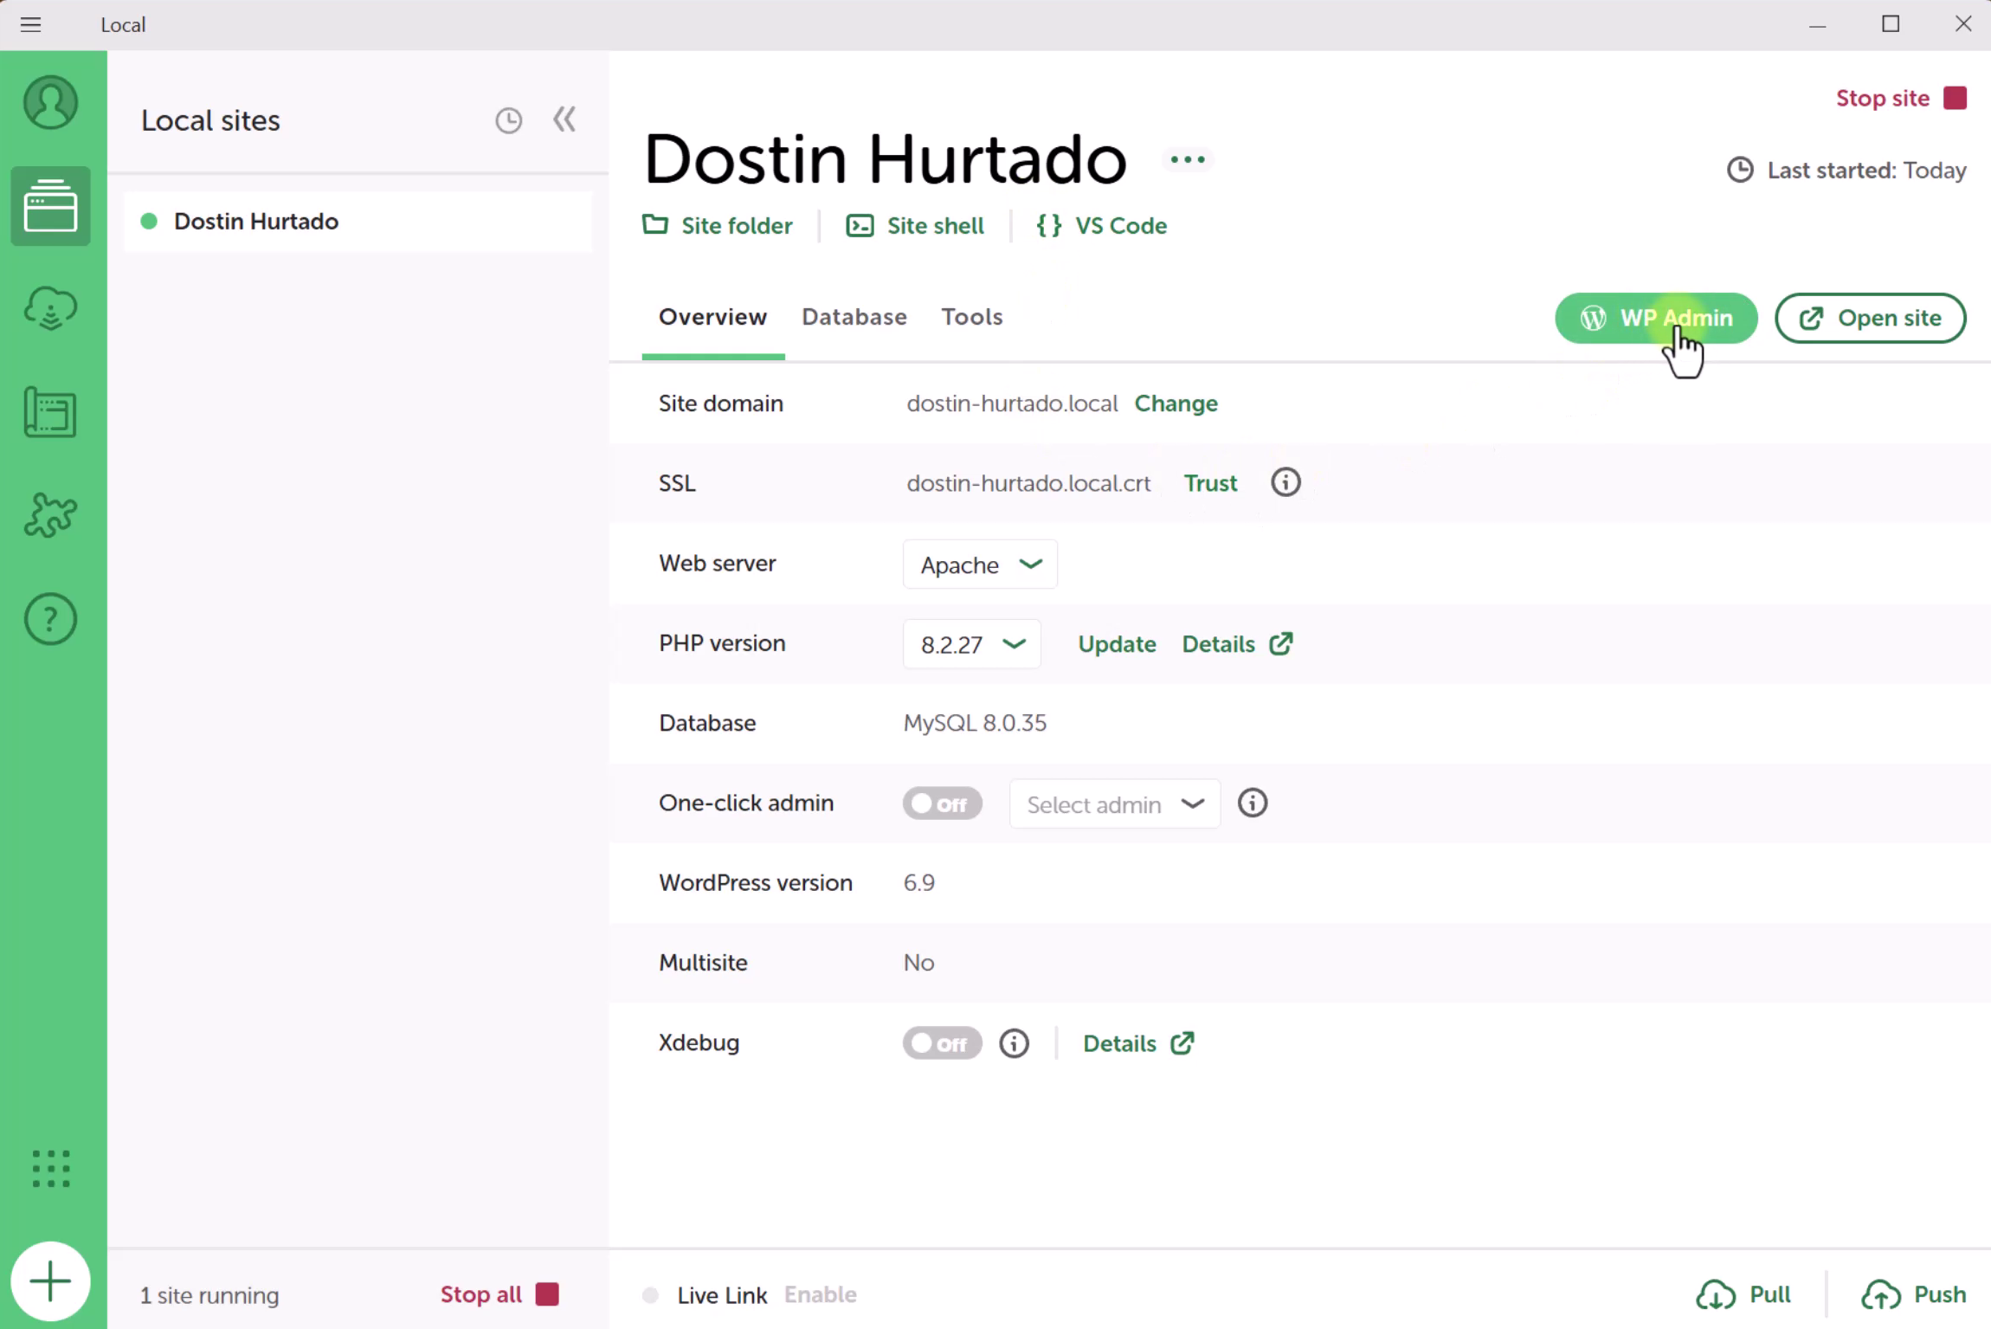Open the account avatar icon in sidebar
The image size is (1991, 1329).
pyautogui.click(x=50, y=103)
